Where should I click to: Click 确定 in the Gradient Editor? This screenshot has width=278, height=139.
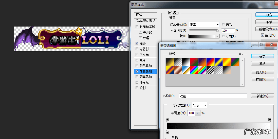coord(263,56)
